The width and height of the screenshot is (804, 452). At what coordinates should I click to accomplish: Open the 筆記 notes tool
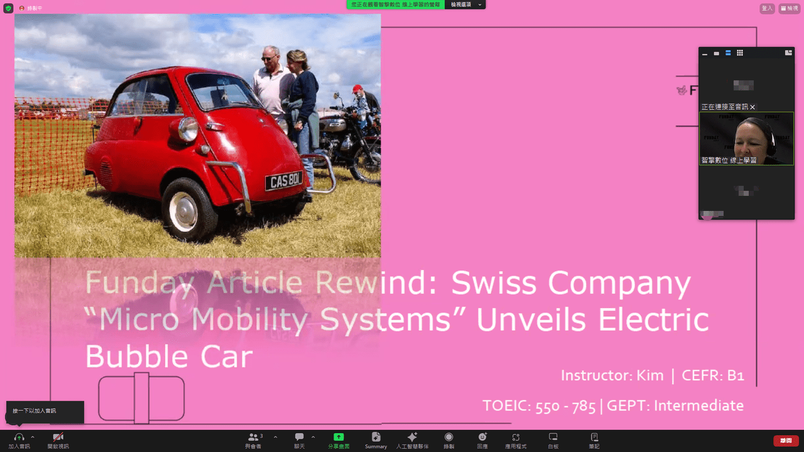[x=594, y=440]
